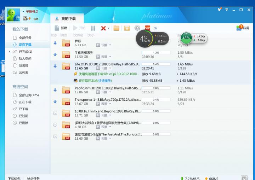
Task: Click the red VIP icon in the toolbar
Action: pyautogui.click(x=147, y=28)
